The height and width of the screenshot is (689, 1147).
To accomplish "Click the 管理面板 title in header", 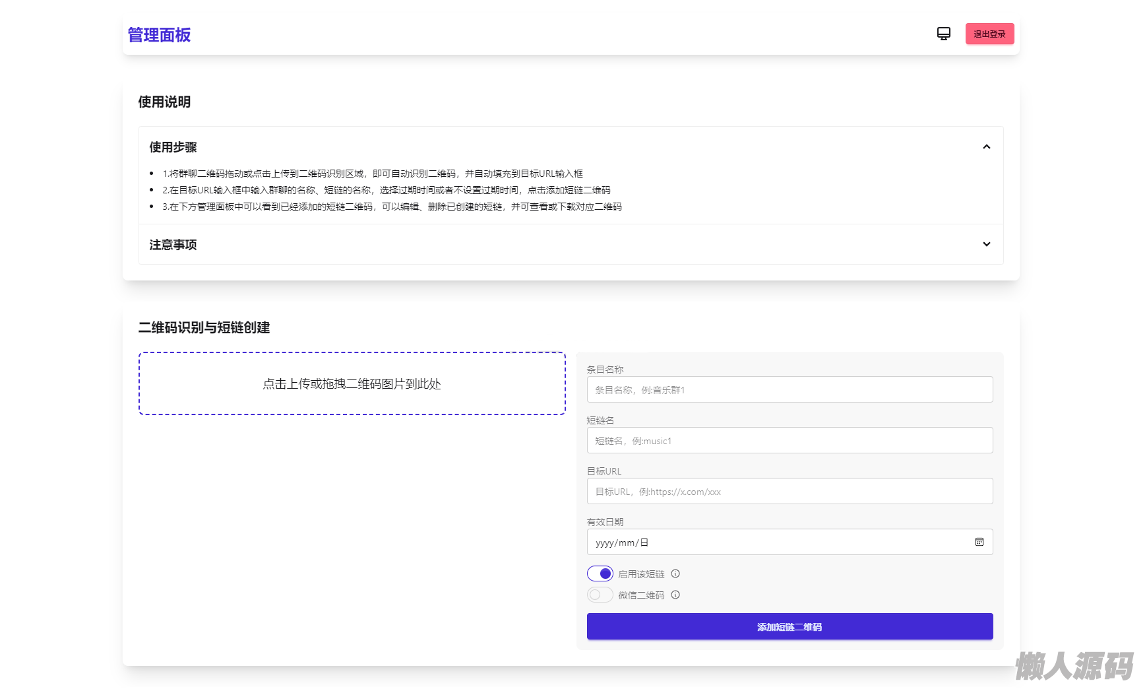I will pos(159,35).
